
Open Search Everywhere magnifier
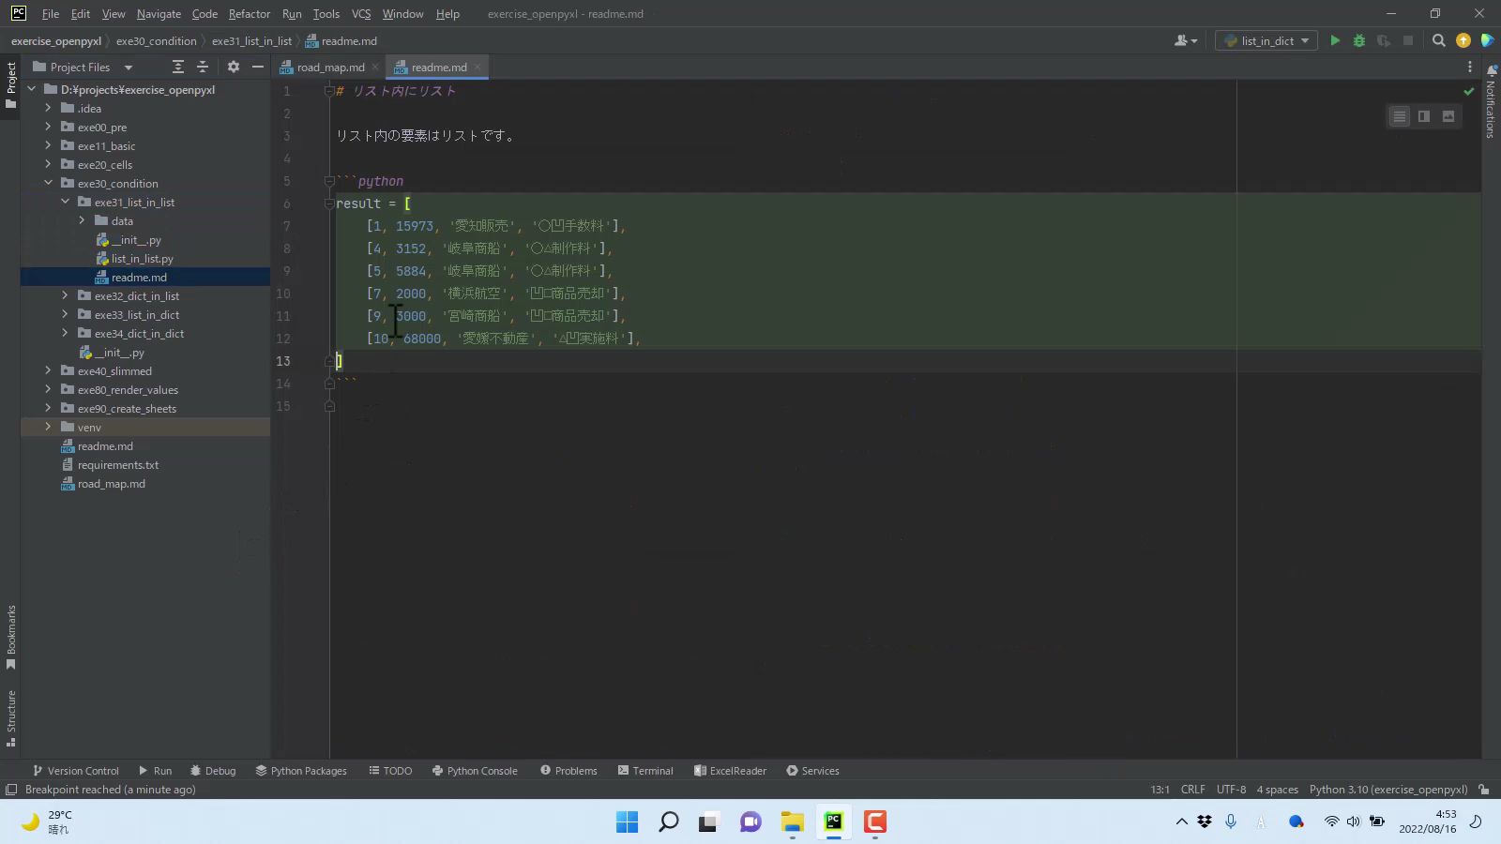click(x=1438, y=40)
